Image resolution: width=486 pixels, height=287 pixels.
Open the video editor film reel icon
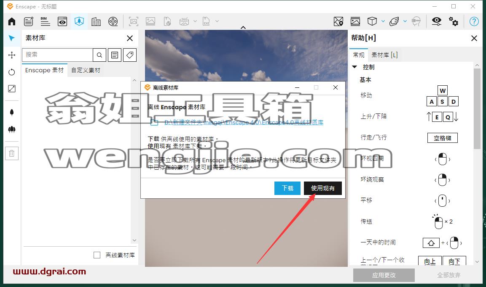pyautogui.click(x=113, y=21)
